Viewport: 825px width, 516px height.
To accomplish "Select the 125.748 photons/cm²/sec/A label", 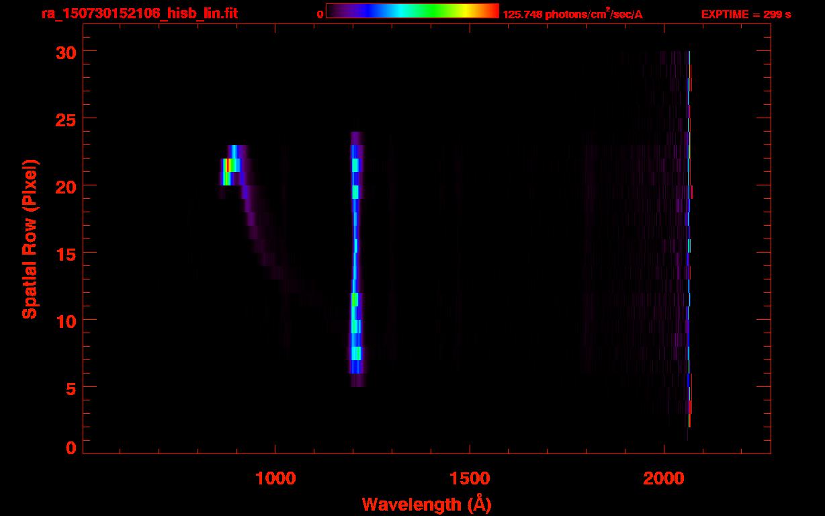I will coord(572,14).
